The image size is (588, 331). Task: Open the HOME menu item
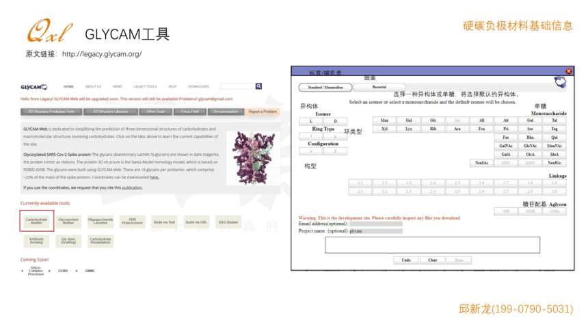click(68, 87)
